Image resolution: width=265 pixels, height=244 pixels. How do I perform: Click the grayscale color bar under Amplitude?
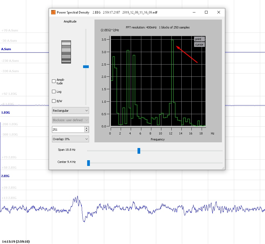click(x=66, y=52)
